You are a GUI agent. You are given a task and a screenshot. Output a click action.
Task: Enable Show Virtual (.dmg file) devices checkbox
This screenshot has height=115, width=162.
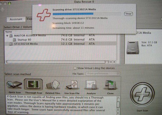coord(75,68)
